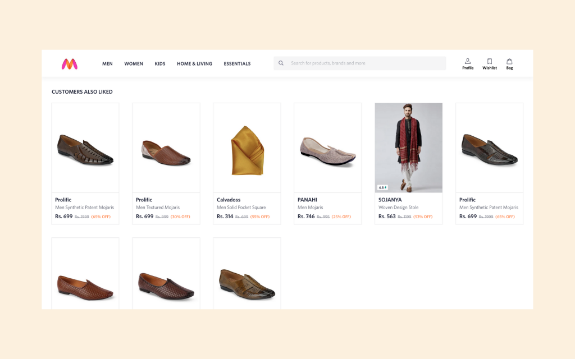
Task: Click the Bag label text
Action: pos(509,68)
